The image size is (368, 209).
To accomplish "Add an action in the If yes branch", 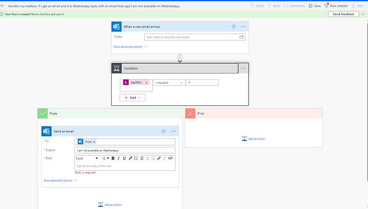I will click(x=110, y=205).
